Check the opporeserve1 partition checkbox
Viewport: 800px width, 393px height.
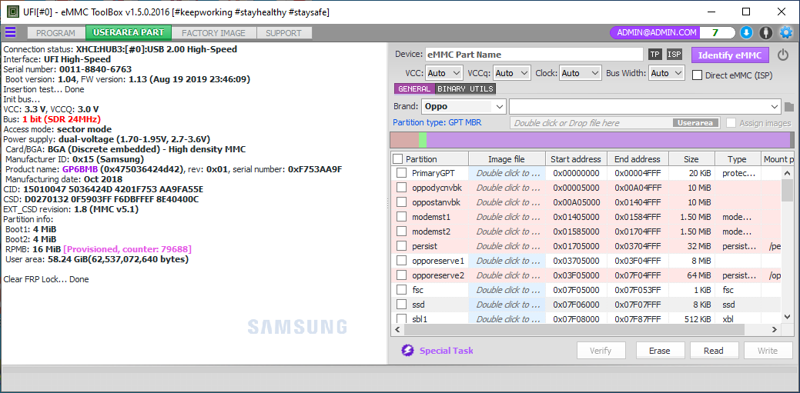point(401,261)
